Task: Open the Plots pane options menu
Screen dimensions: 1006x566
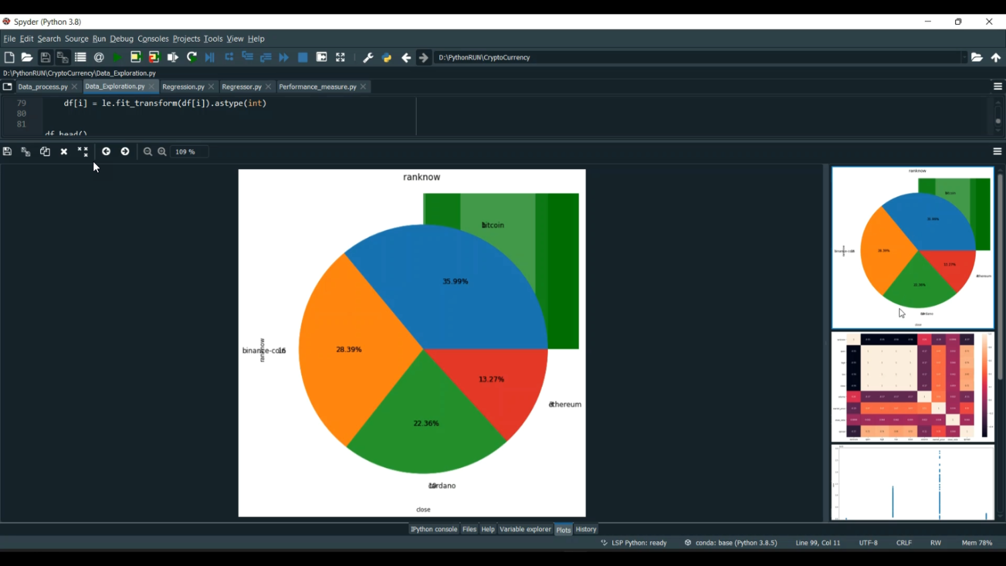Action: click(997, 152)
